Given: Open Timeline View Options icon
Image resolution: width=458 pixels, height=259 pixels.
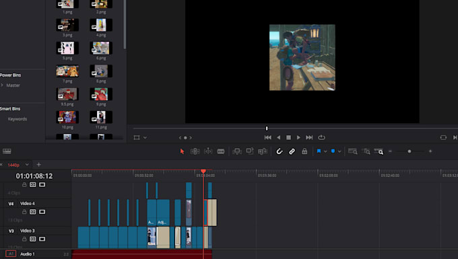Looking at the screenshot, I should click(x=7, y=151).
